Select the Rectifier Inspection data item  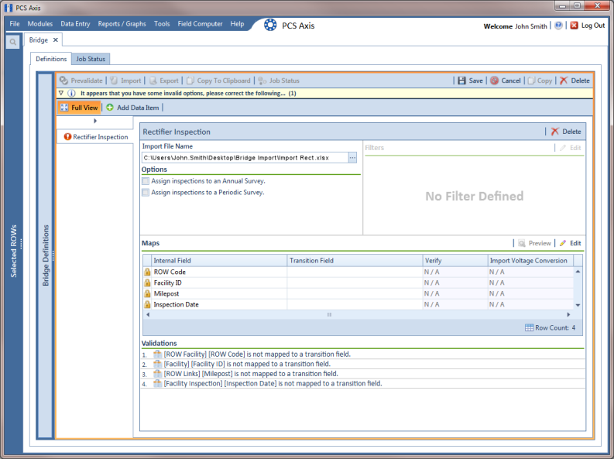pyautogui.click(x=96, y=137)
